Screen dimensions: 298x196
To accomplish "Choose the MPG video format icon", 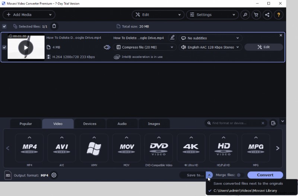I will pos(256,148).
